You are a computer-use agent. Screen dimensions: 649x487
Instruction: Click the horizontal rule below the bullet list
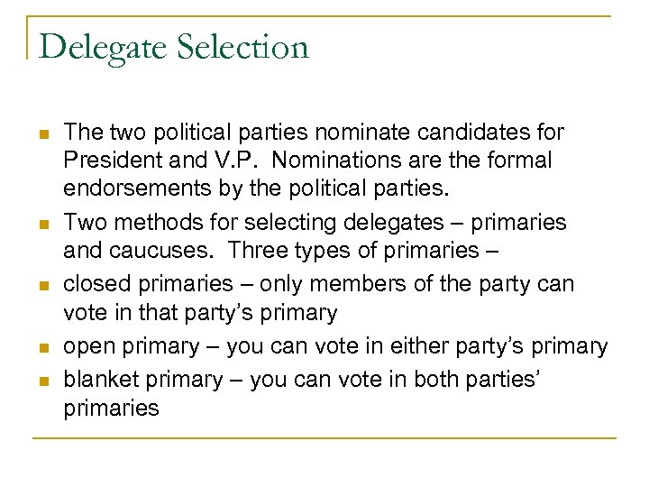(x=324, y=438)
